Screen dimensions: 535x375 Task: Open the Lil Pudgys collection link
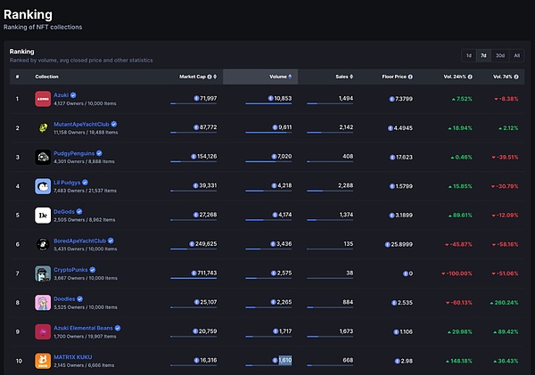click(68, 182)
